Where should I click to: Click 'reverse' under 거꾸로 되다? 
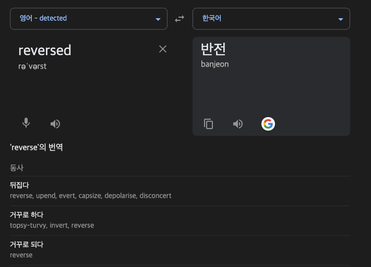(21, 255)
